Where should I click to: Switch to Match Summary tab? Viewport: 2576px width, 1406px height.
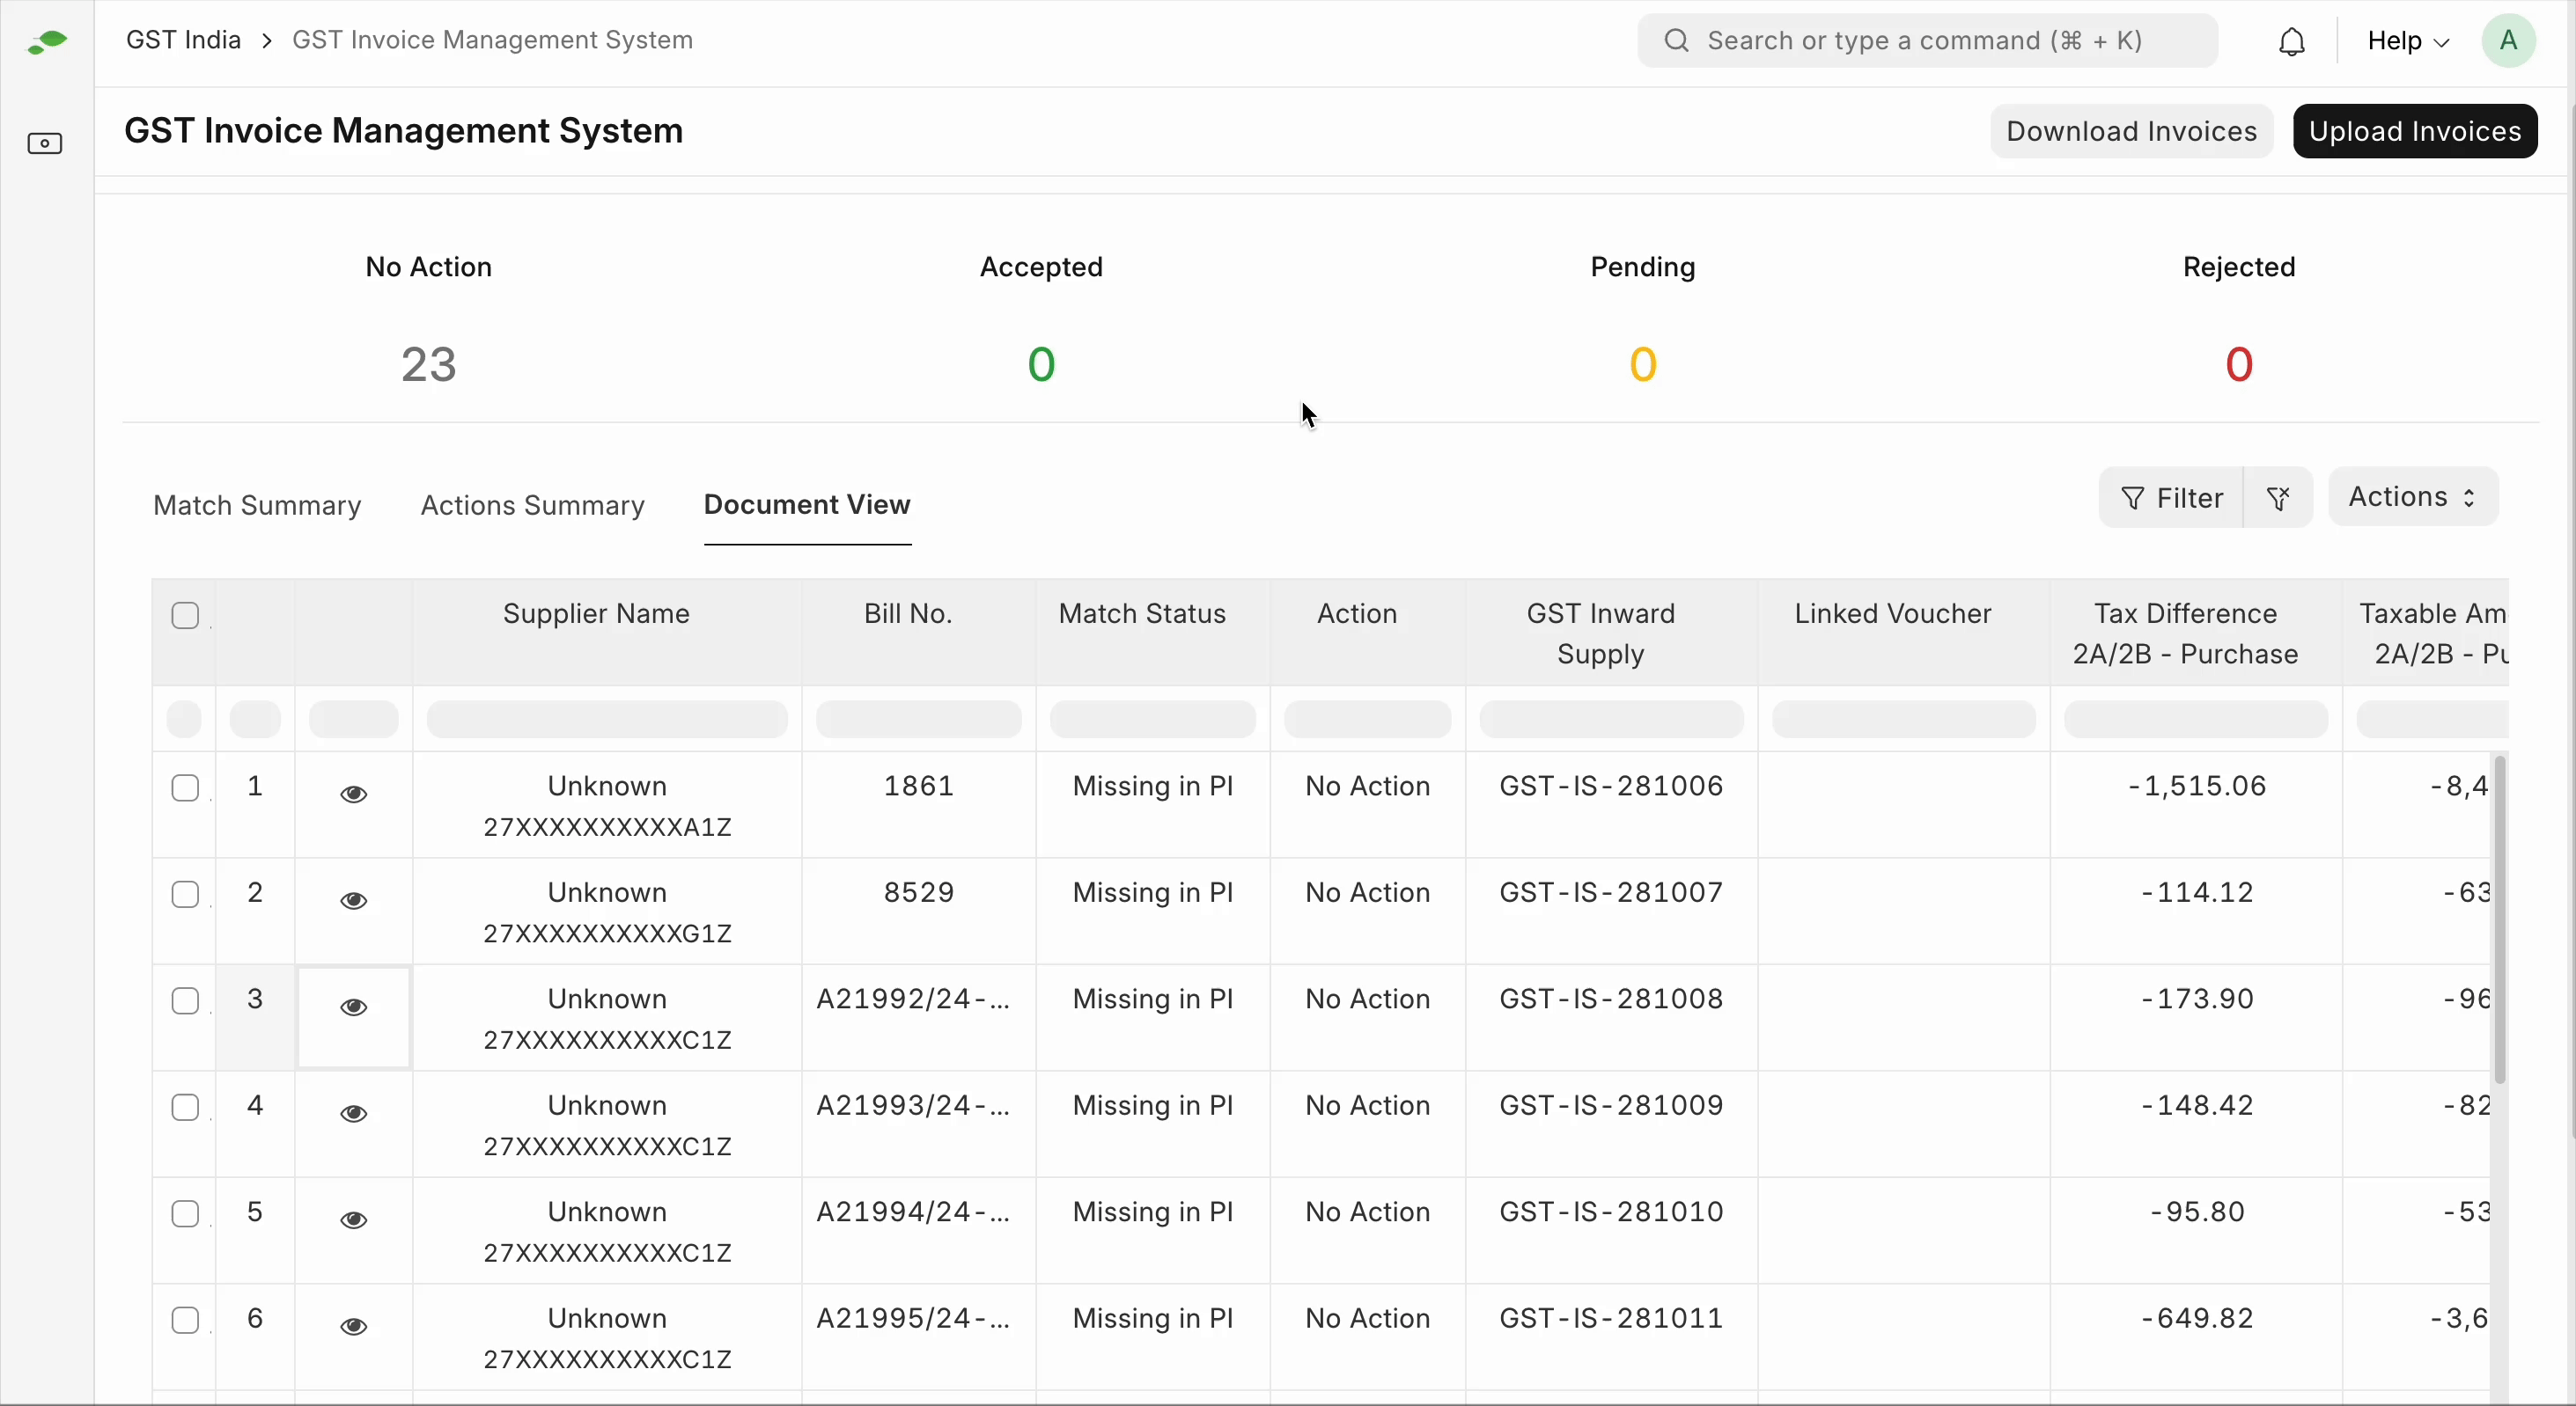coord(257,506)
